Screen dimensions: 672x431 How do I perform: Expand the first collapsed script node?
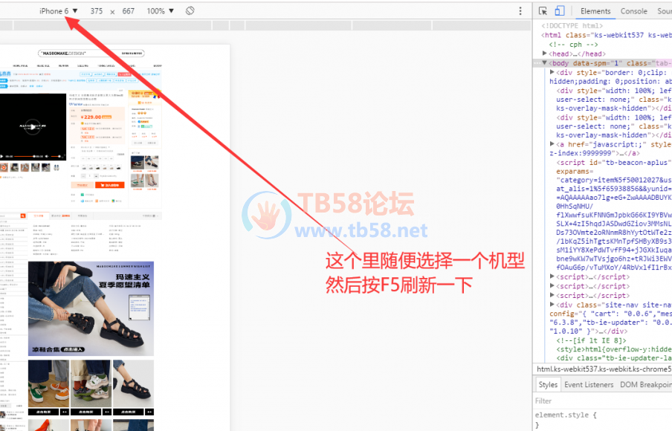coord(552,276)
